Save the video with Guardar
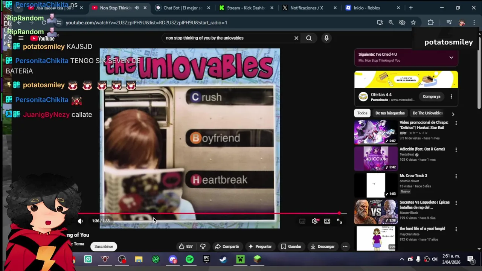The width and height of the screenshot is (482, 271). pos(291,247)
